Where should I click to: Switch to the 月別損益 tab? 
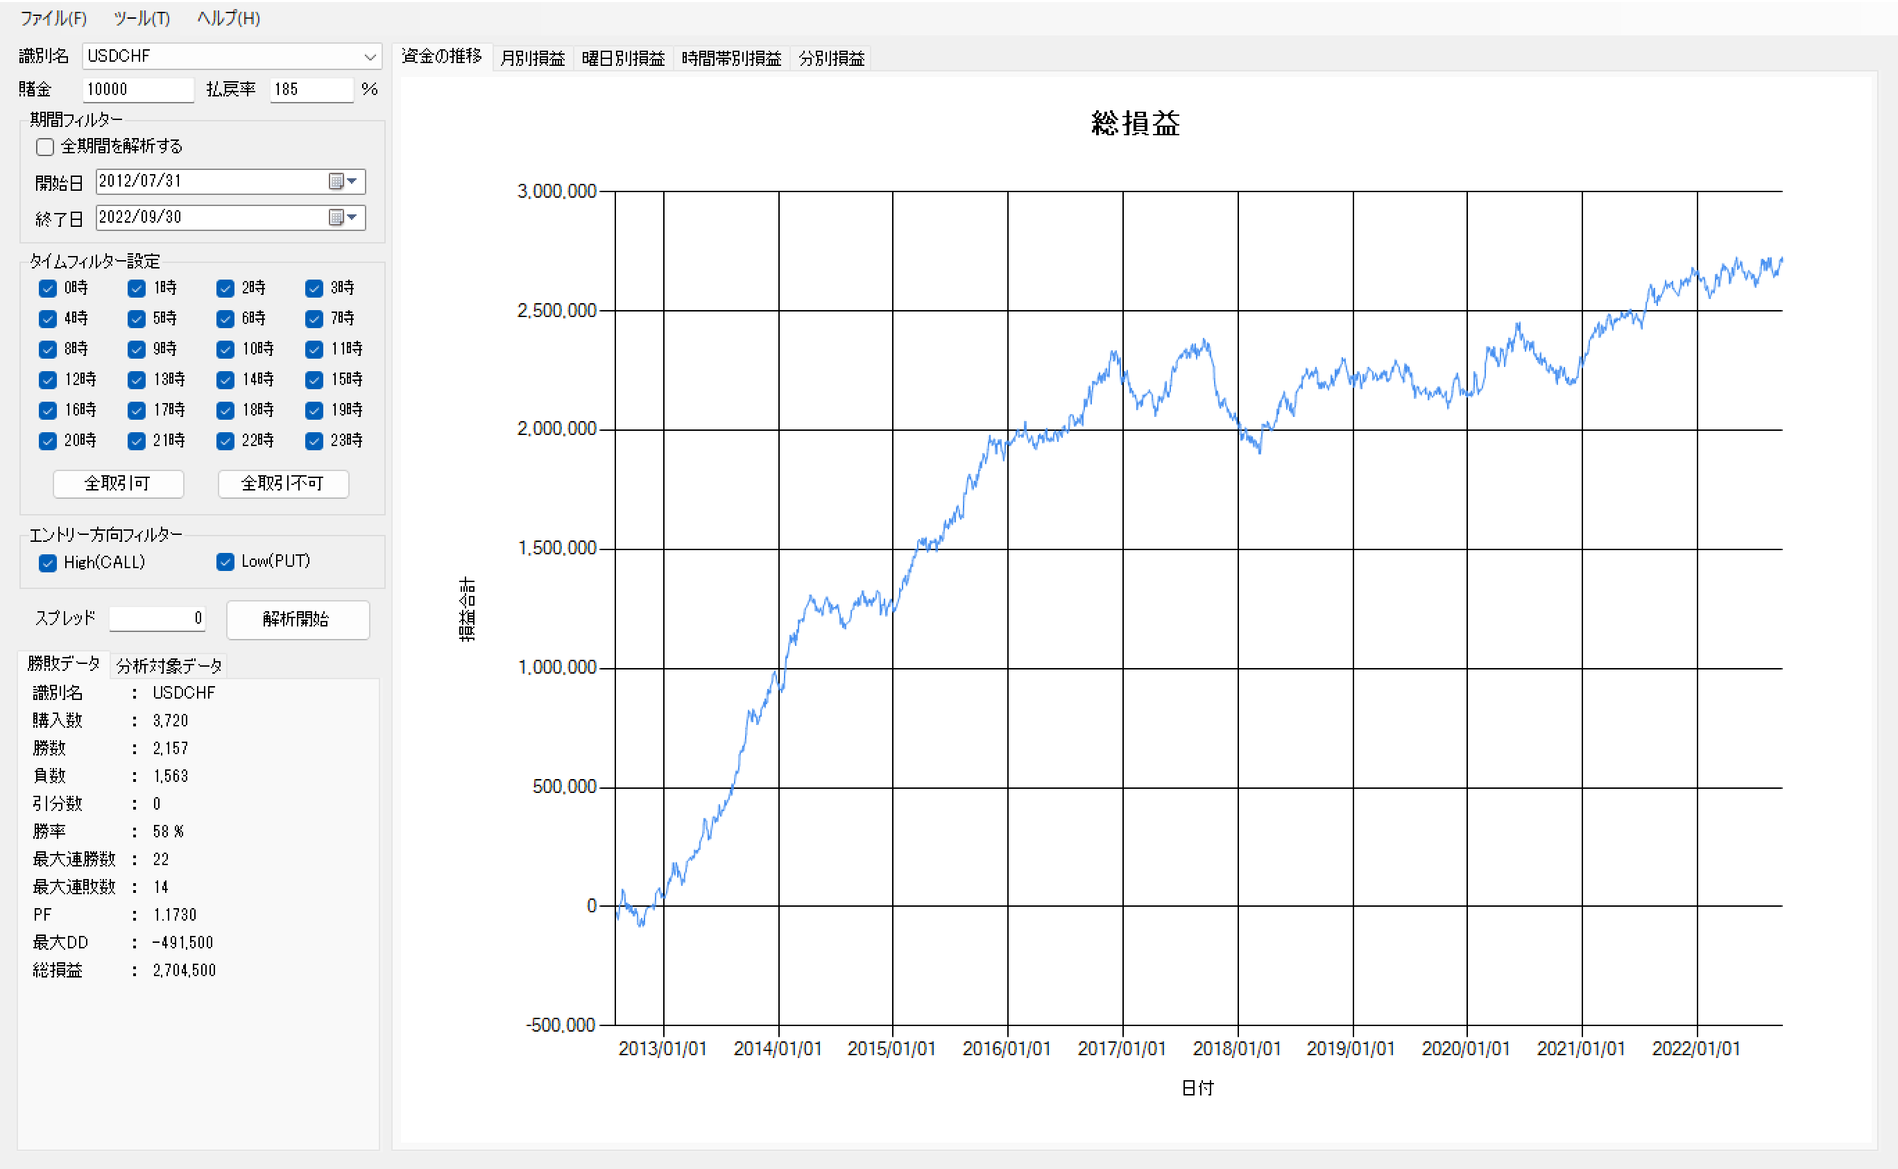[532, 58]
